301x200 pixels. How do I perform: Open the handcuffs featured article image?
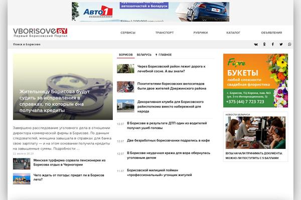[x=63, y=86]
